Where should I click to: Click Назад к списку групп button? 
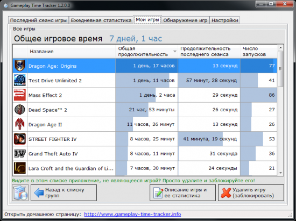(64, 193)
